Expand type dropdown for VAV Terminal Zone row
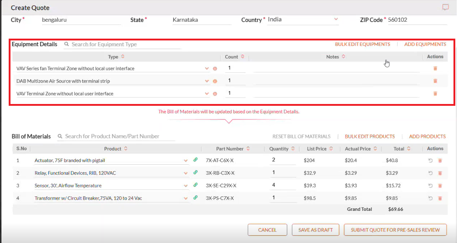 click(207, 94)
